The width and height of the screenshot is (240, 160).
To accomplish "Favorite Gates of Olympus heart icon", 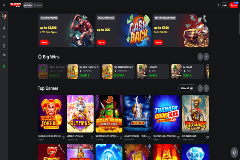I will coord(92,138).
